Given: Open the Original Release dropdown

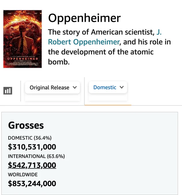Looking at the screenshot, I should pos(53,87).
